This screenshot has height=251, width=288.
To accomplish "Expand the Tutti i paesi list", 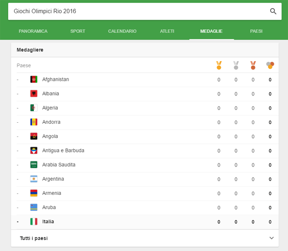I will 271,238.
